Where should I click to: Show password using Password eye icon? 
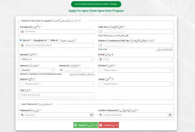[91, 115]
